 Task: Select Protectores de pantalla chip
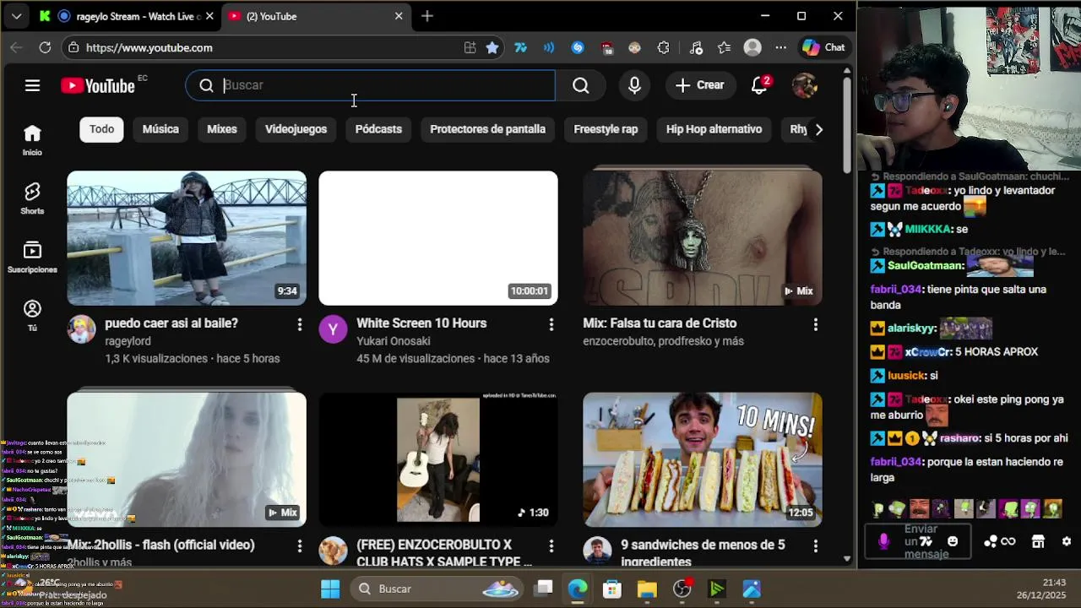pyautogui.click(x=487, y=129)
